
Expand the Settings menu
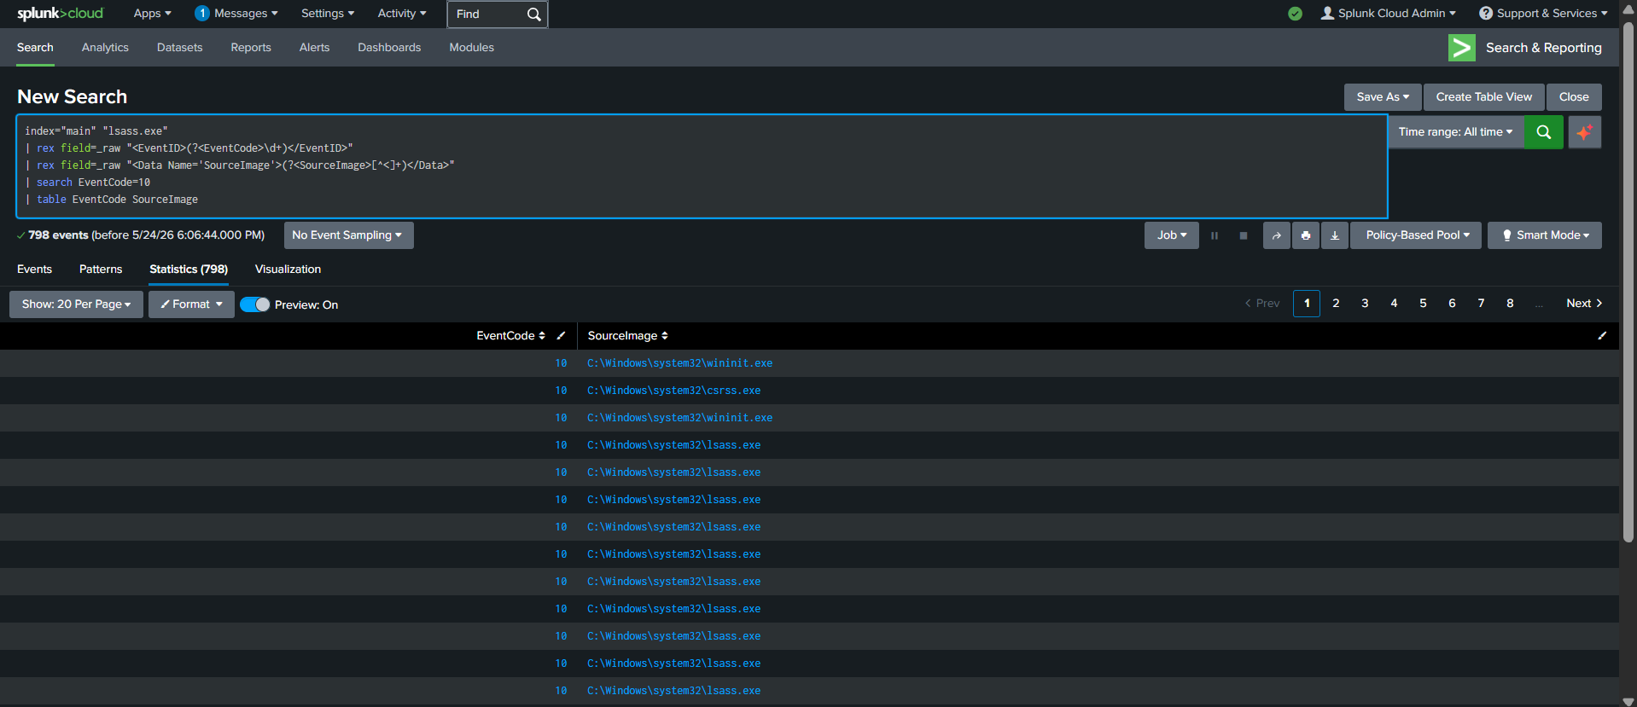click(x=327, y=14)
